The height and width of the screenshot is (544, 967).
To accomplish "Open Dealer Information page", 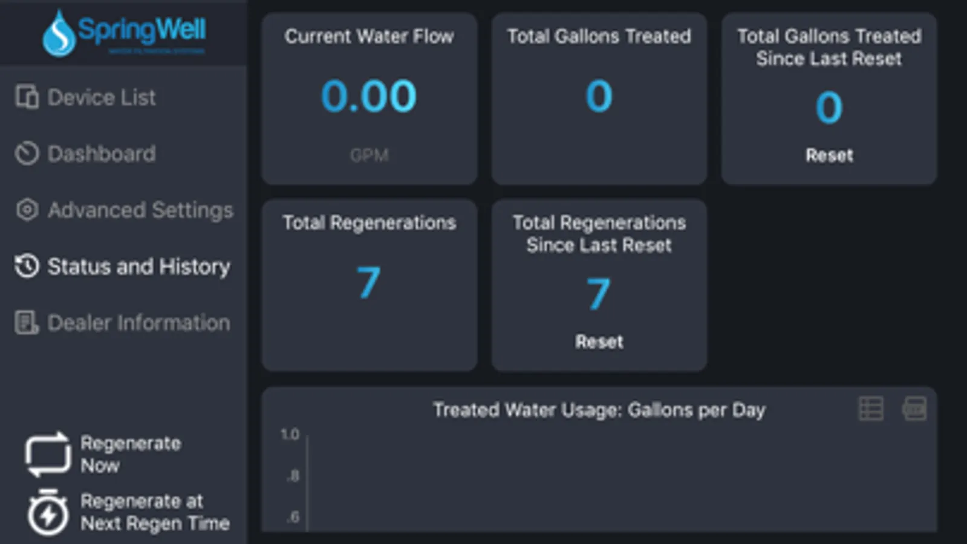I will 138,323.
